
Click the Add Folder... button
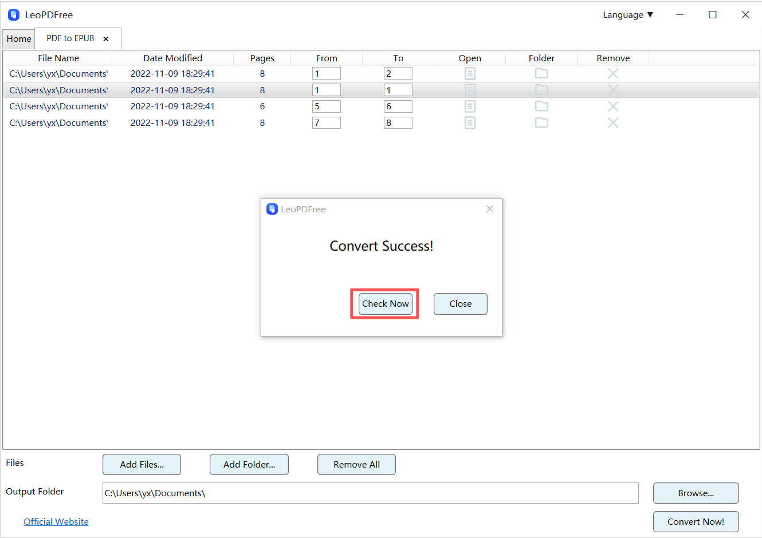pyautogui.click(x=249, y=465)
